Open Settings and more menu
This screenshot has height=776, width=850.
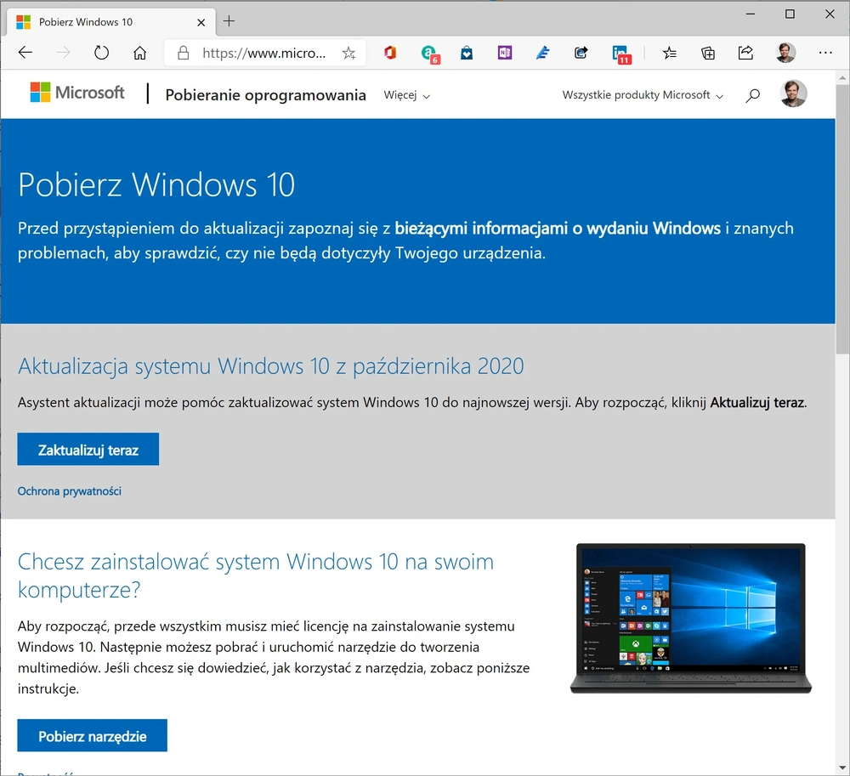tap(825, 53)
